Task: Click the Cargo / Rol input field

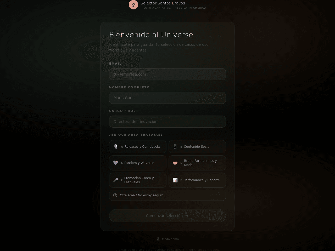Action: coord(167,122)
